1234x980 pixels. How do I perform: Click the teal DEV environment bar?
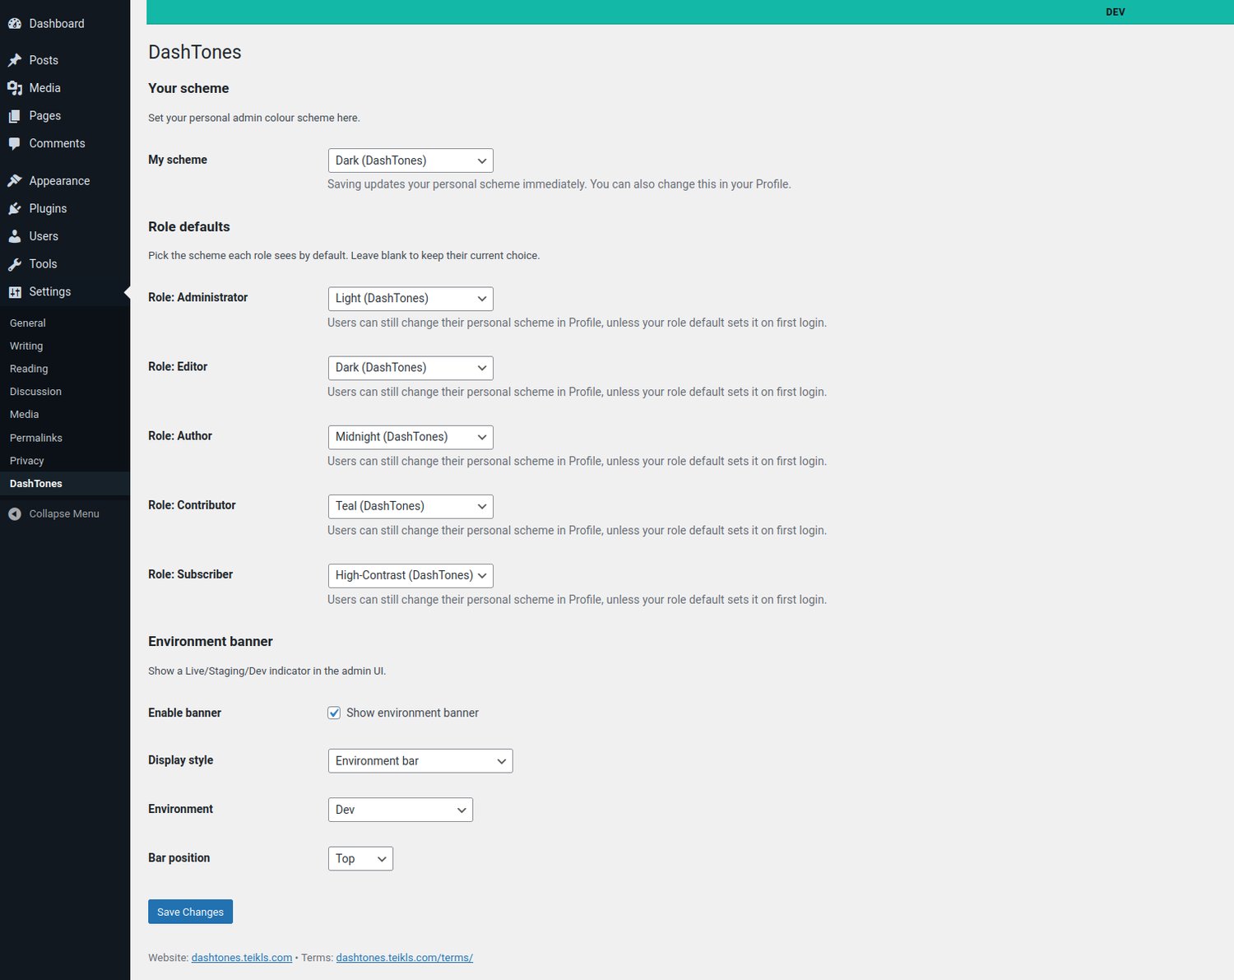[x=690, y=12]
